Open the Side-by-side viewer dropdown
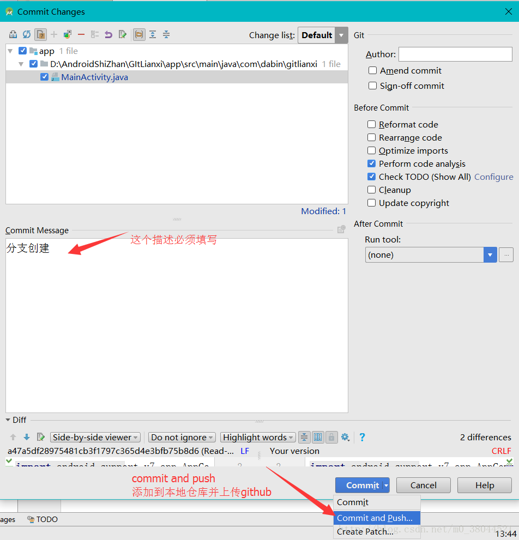 (x=95, y=437)
